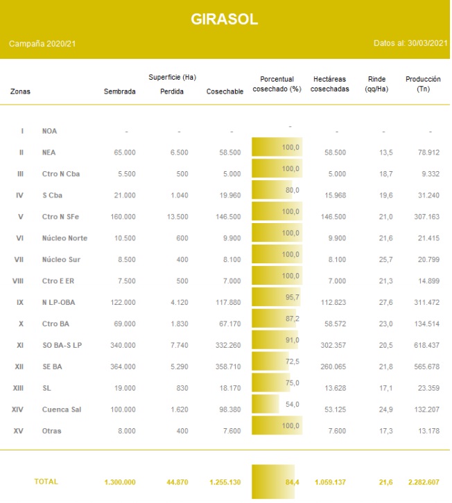Click the Zonas column header

click(x=20, y=91)
